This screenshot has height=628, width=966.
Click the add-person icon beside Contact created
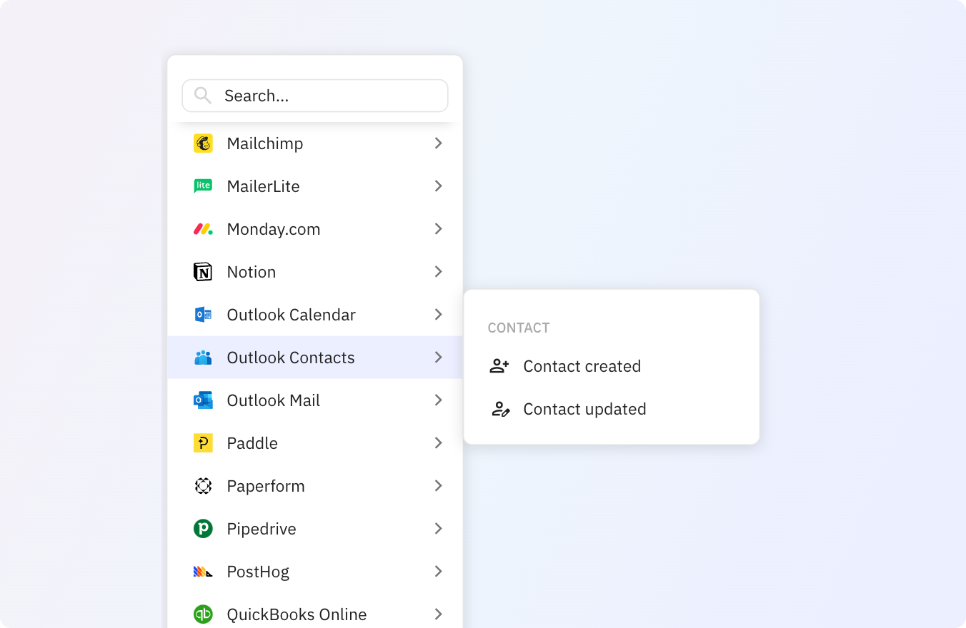pyautogui.click(x=499, y=366)
